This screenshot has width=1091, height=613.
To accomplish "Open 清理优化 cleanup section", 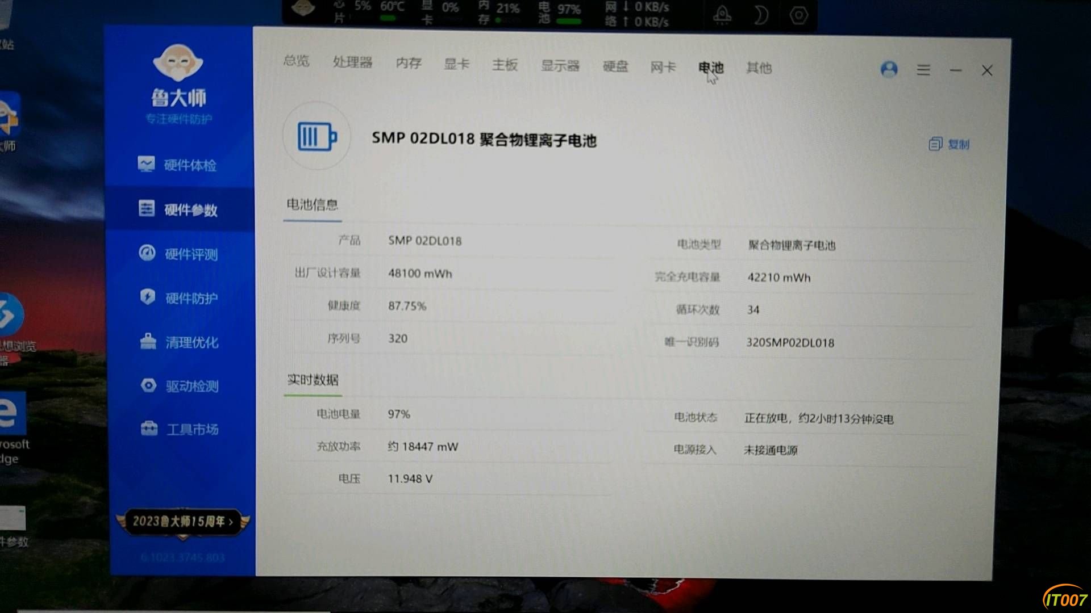I will pyautogui.click(x=179, y=342).
